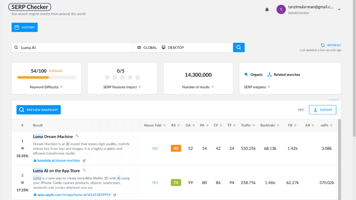Click the green RS score 74
This screenshot has width=356, height=200.
tap(176, 183)
